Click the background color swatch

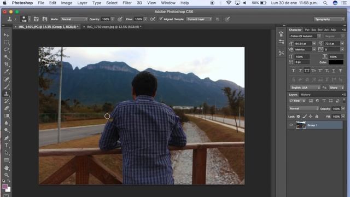click(9, 190)
